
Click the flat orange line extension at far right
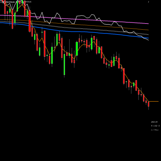point(154,101)
